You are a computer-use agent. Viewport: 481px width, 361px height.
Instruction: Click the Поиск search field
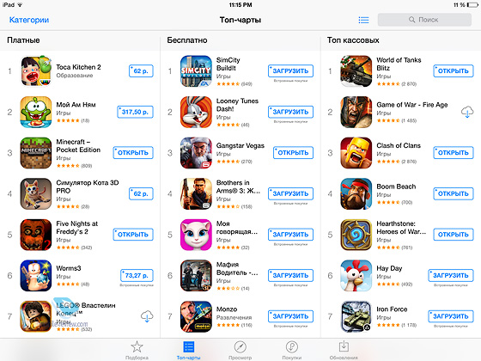point(424,20)
